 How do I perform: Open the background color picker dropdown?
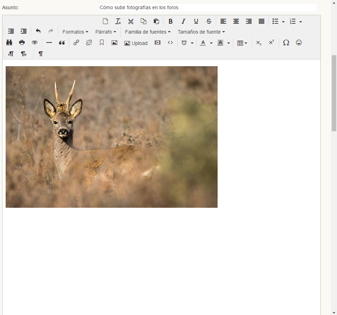click(x=229, y=43)
